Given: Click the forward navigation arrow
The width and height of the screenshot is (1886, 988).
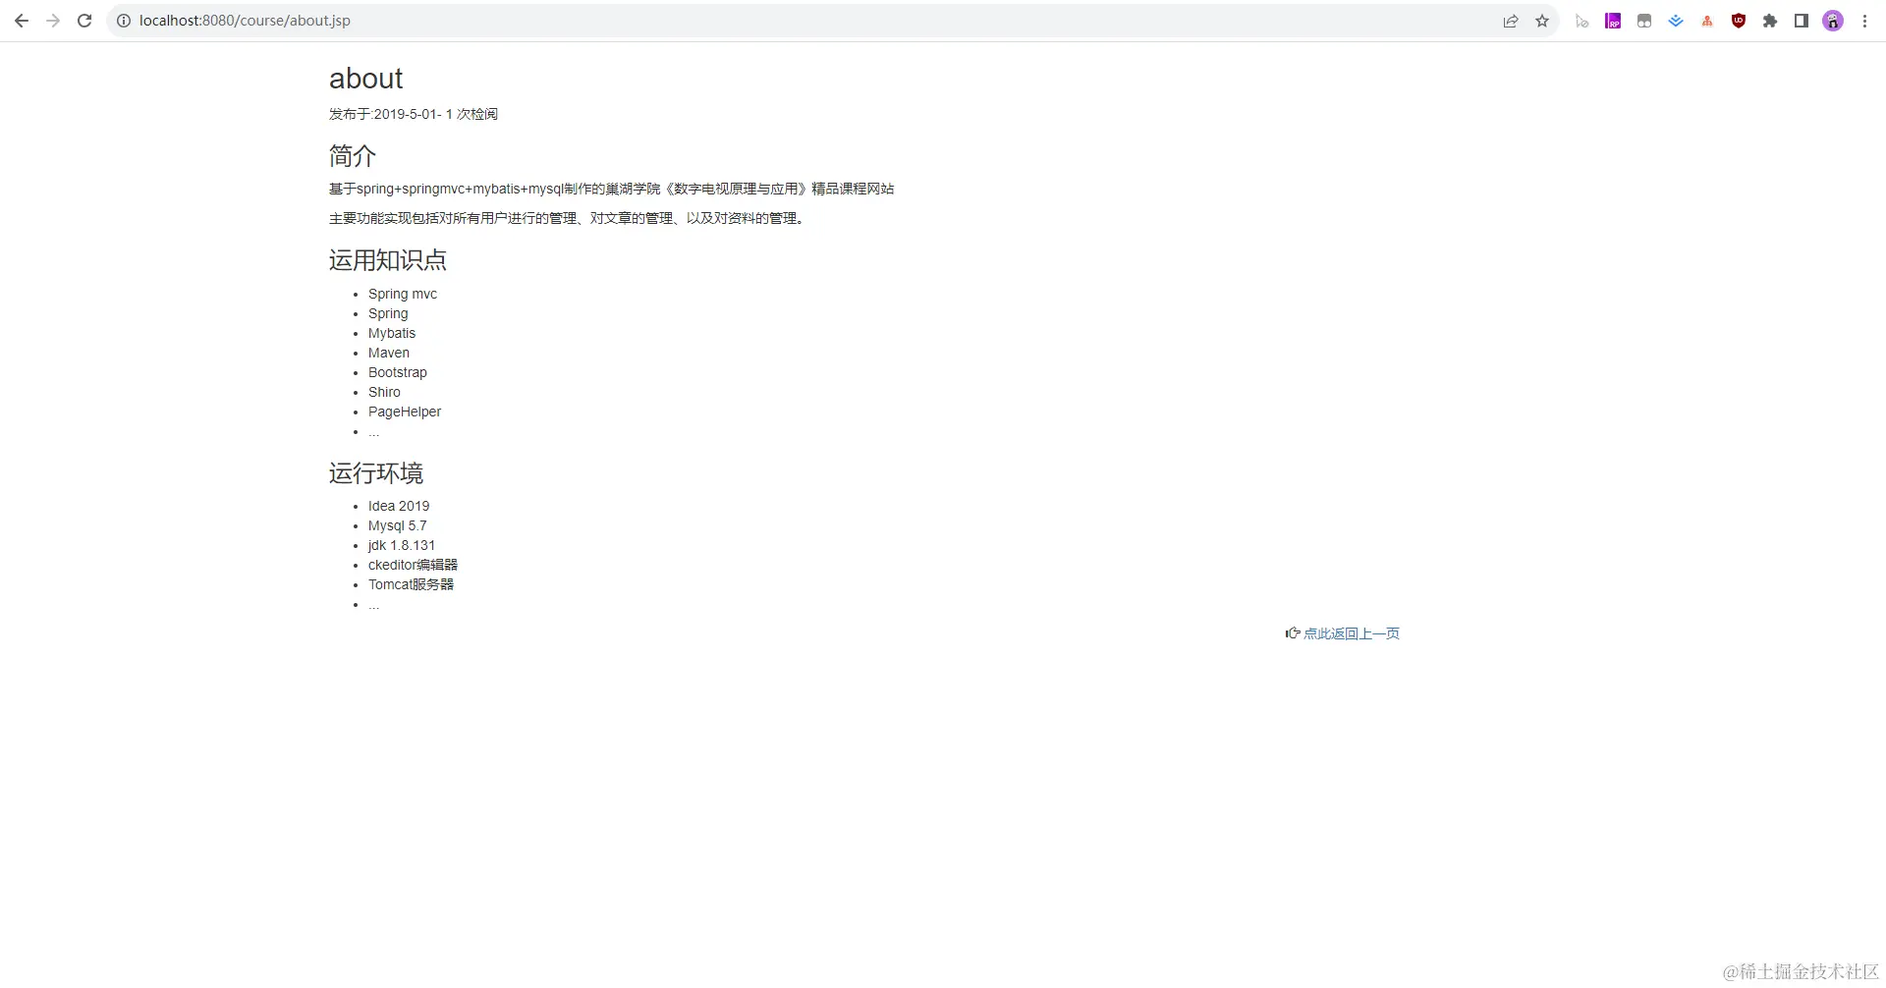Looking at the screenshot, I should 53,20.
